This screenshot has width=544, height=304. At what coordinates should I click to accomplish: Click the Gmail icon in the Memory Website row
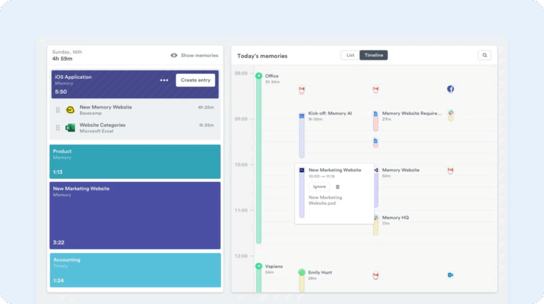coord(450,171)
